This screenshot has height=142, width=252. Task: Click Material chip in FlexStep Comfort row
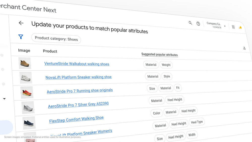[x=171, y=112]
